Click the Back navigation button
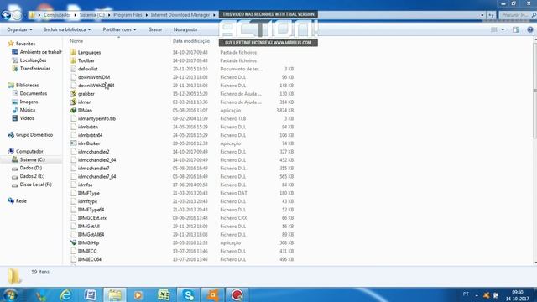The height and width of the screenshot is (302, 537). pyautogui.click(x=6, y=15)
